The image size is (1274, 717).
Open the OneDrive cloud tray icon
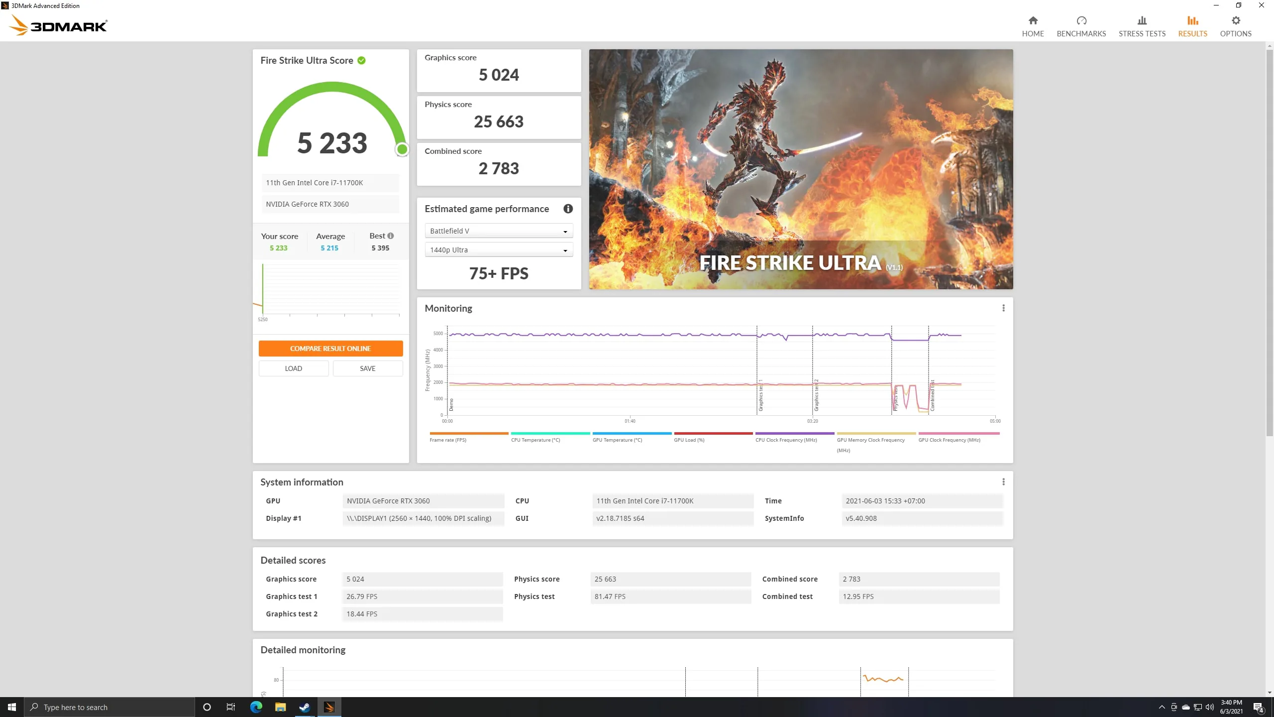coord(1186,707)
